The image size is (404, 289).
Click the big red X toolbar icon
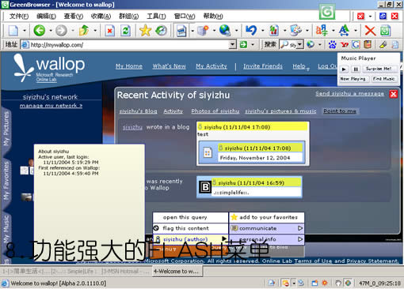(x=370, y=31)
